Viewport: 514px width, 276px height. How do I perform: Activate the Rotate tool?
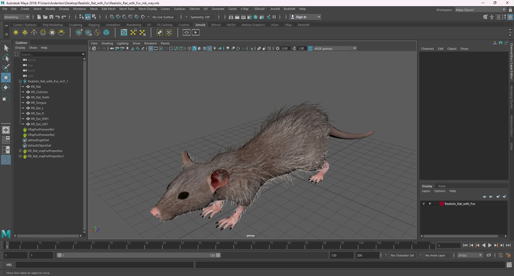pos(6,87)
